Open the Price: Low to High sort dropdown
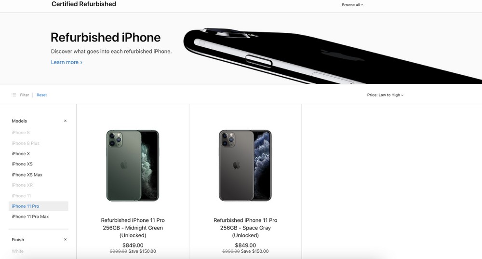Image resolution: width=482 pixels, height=259 pixels. click(385, 95)
